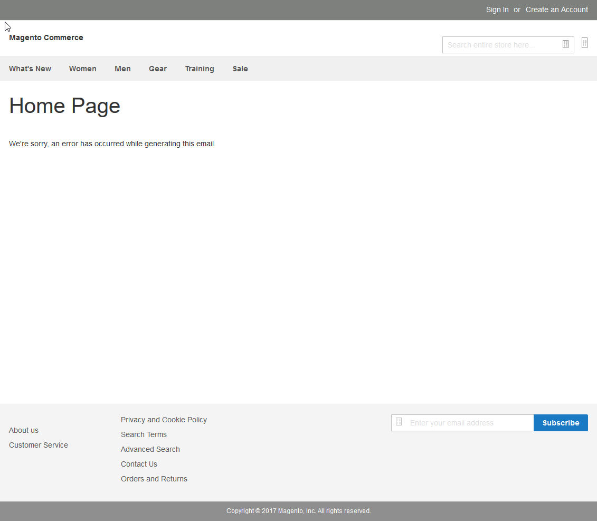
Task: Open the About us link
Action: pyautogui.click(x=24, y=430)
